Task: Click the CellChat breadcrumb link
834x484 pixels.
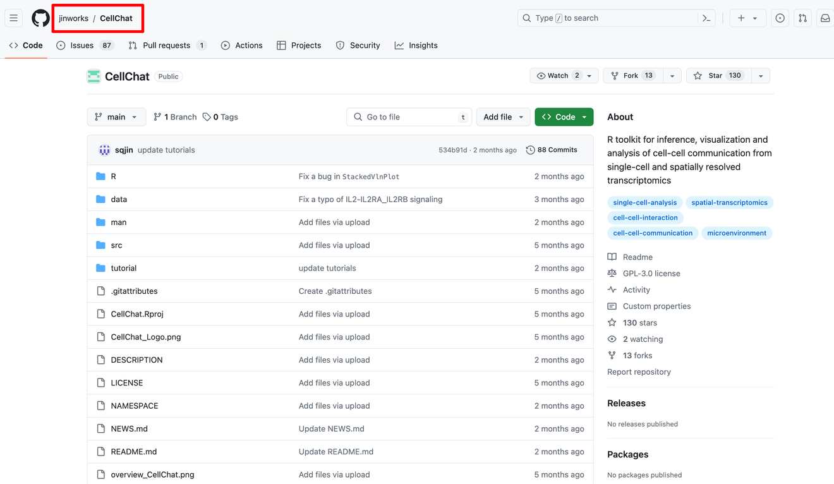Action: point(116,18)
